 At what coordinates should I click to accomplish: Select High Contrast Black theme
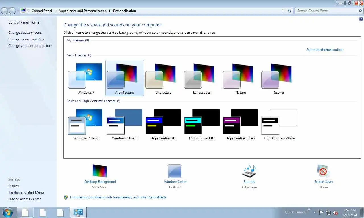240,124
